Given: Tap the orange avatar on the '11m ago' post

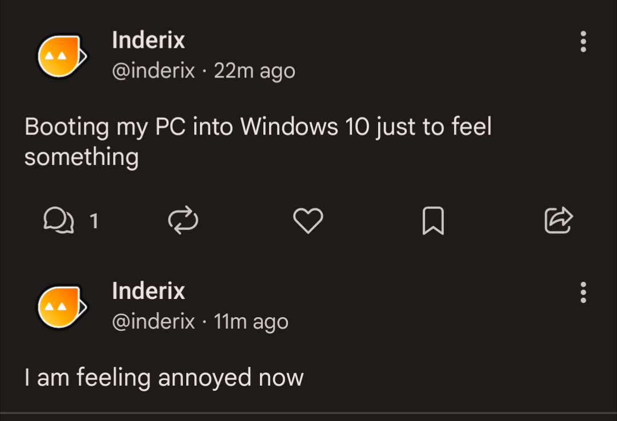Looking at the screenshot, I should (61, 306).
